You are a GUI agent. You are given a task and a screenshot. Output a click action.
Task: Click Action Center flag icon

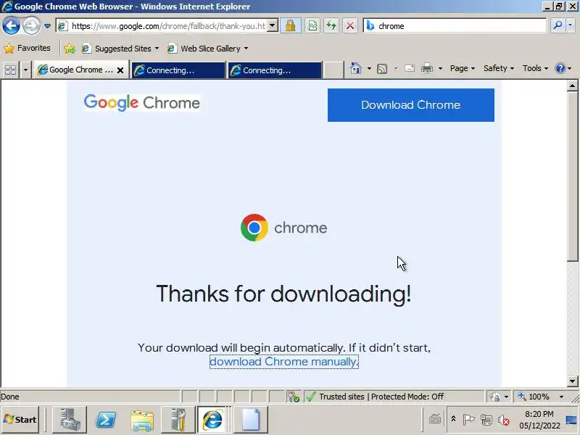[x=468, y=420]
